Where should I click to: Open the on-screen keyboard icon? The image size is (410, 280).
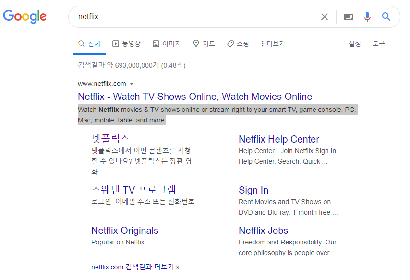coord(348,17)
